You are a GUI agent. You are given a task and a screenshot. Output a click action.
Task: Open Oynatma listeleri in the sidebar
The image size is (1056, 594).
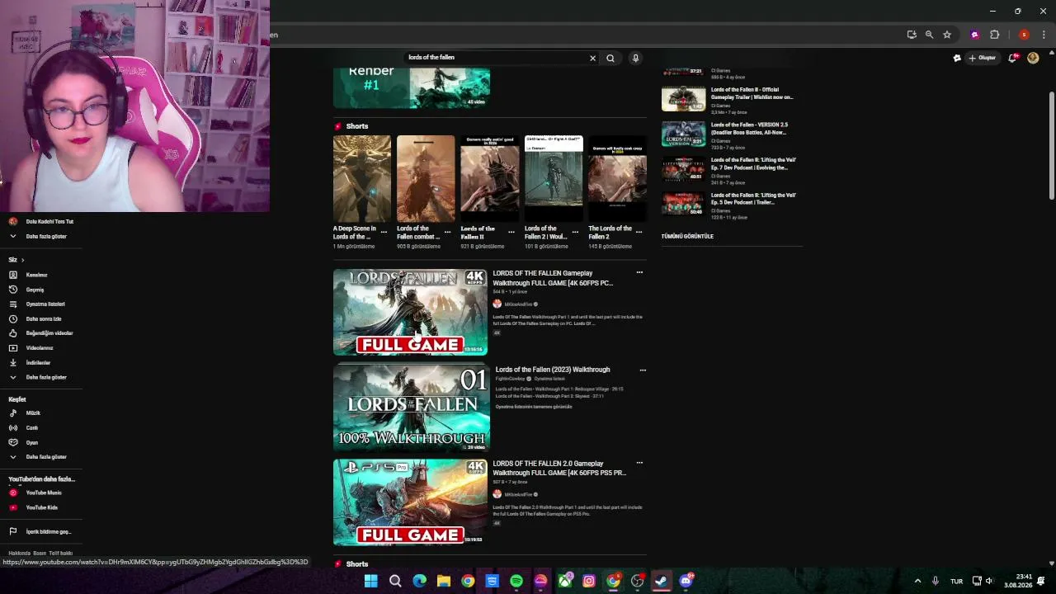45,304
